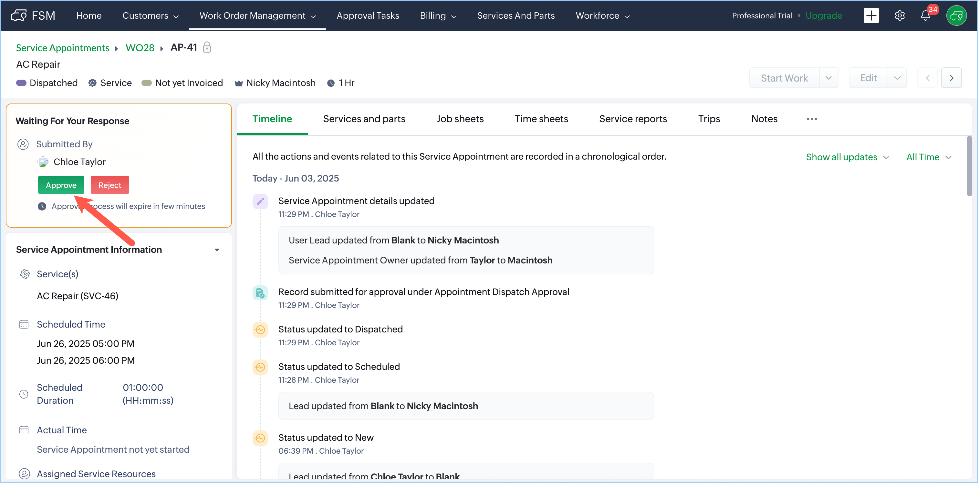Open the Approval Tasks menu
The image size is (978, 483).
pyautogui.click(x=368, y=15)
